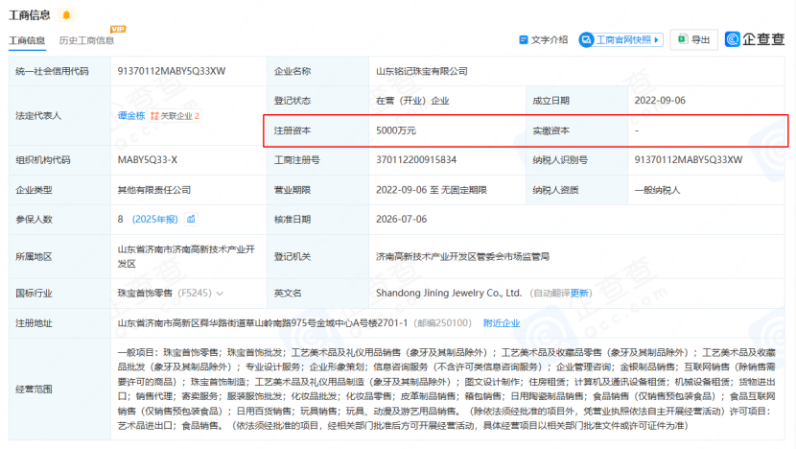
Task: Select English name Shandong Jining Jewelry Co., Ltd.
Action: (x=449, y=293)
